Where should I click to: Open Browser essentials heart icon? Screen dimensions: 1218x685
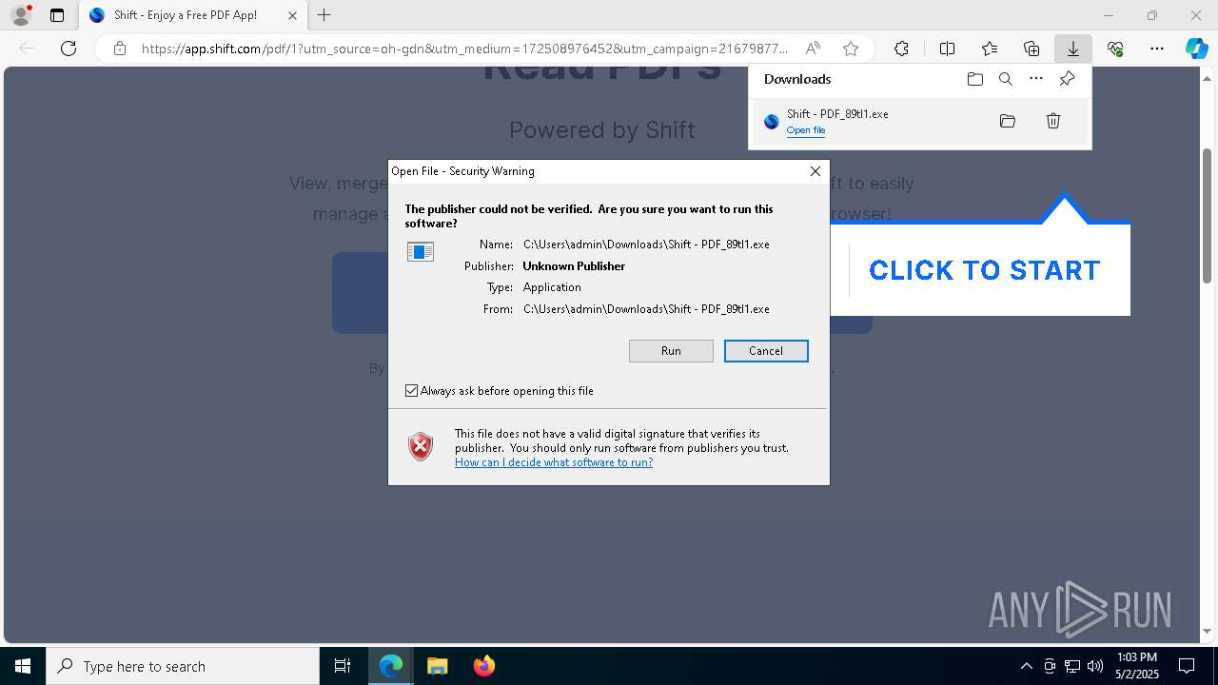pos(1115,49)
